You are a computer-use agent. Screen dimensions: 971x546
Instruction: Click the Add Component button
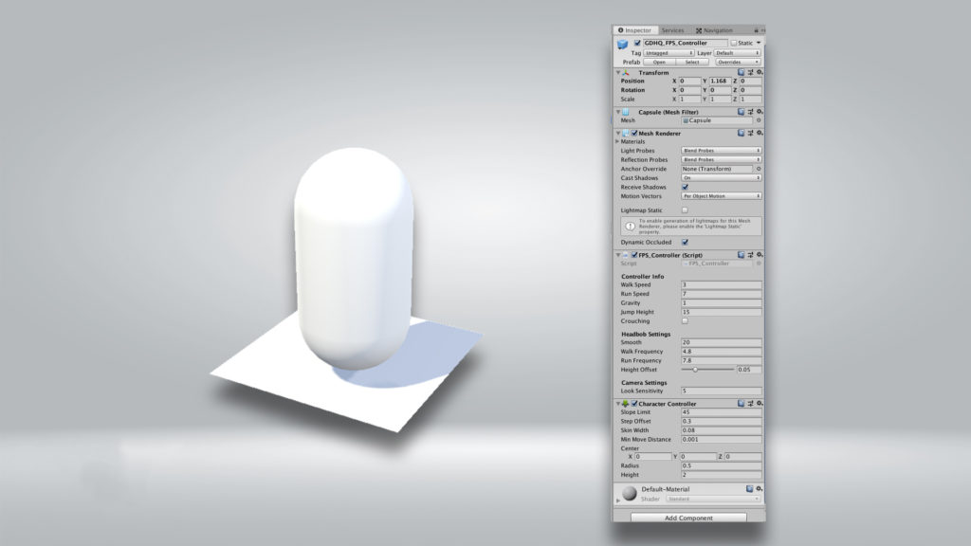tap(688, 518)
